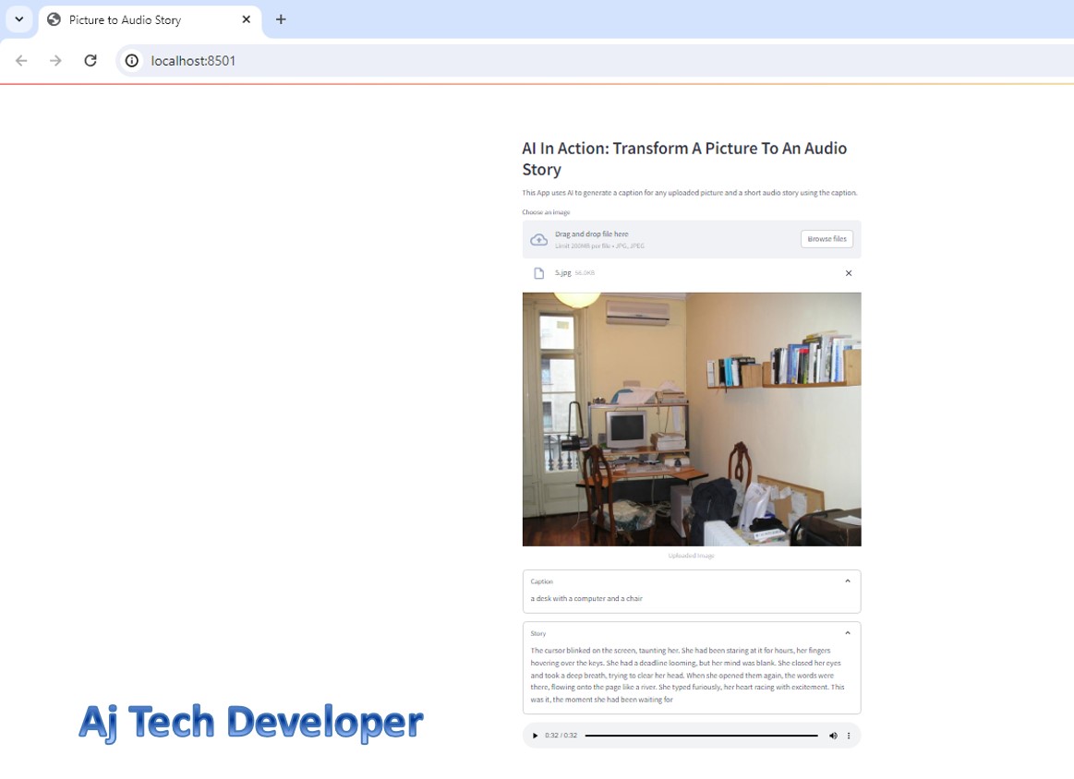Click the play button on the audio player
The width and height of the screenshot is (1074, 779).
pos(535,735)
